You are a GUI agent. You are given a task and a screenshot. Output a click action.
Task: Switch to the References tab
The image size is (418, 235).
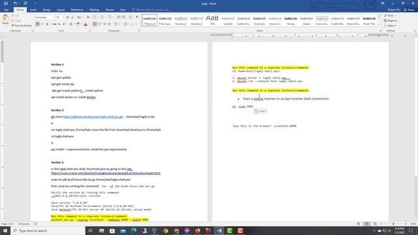point(77,10)
